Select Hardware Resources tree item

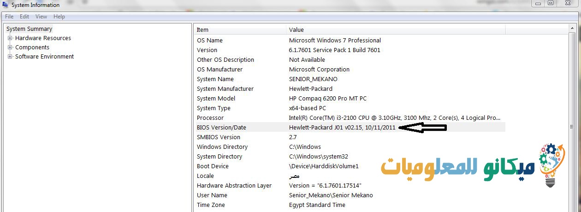(x=43, y=38)
